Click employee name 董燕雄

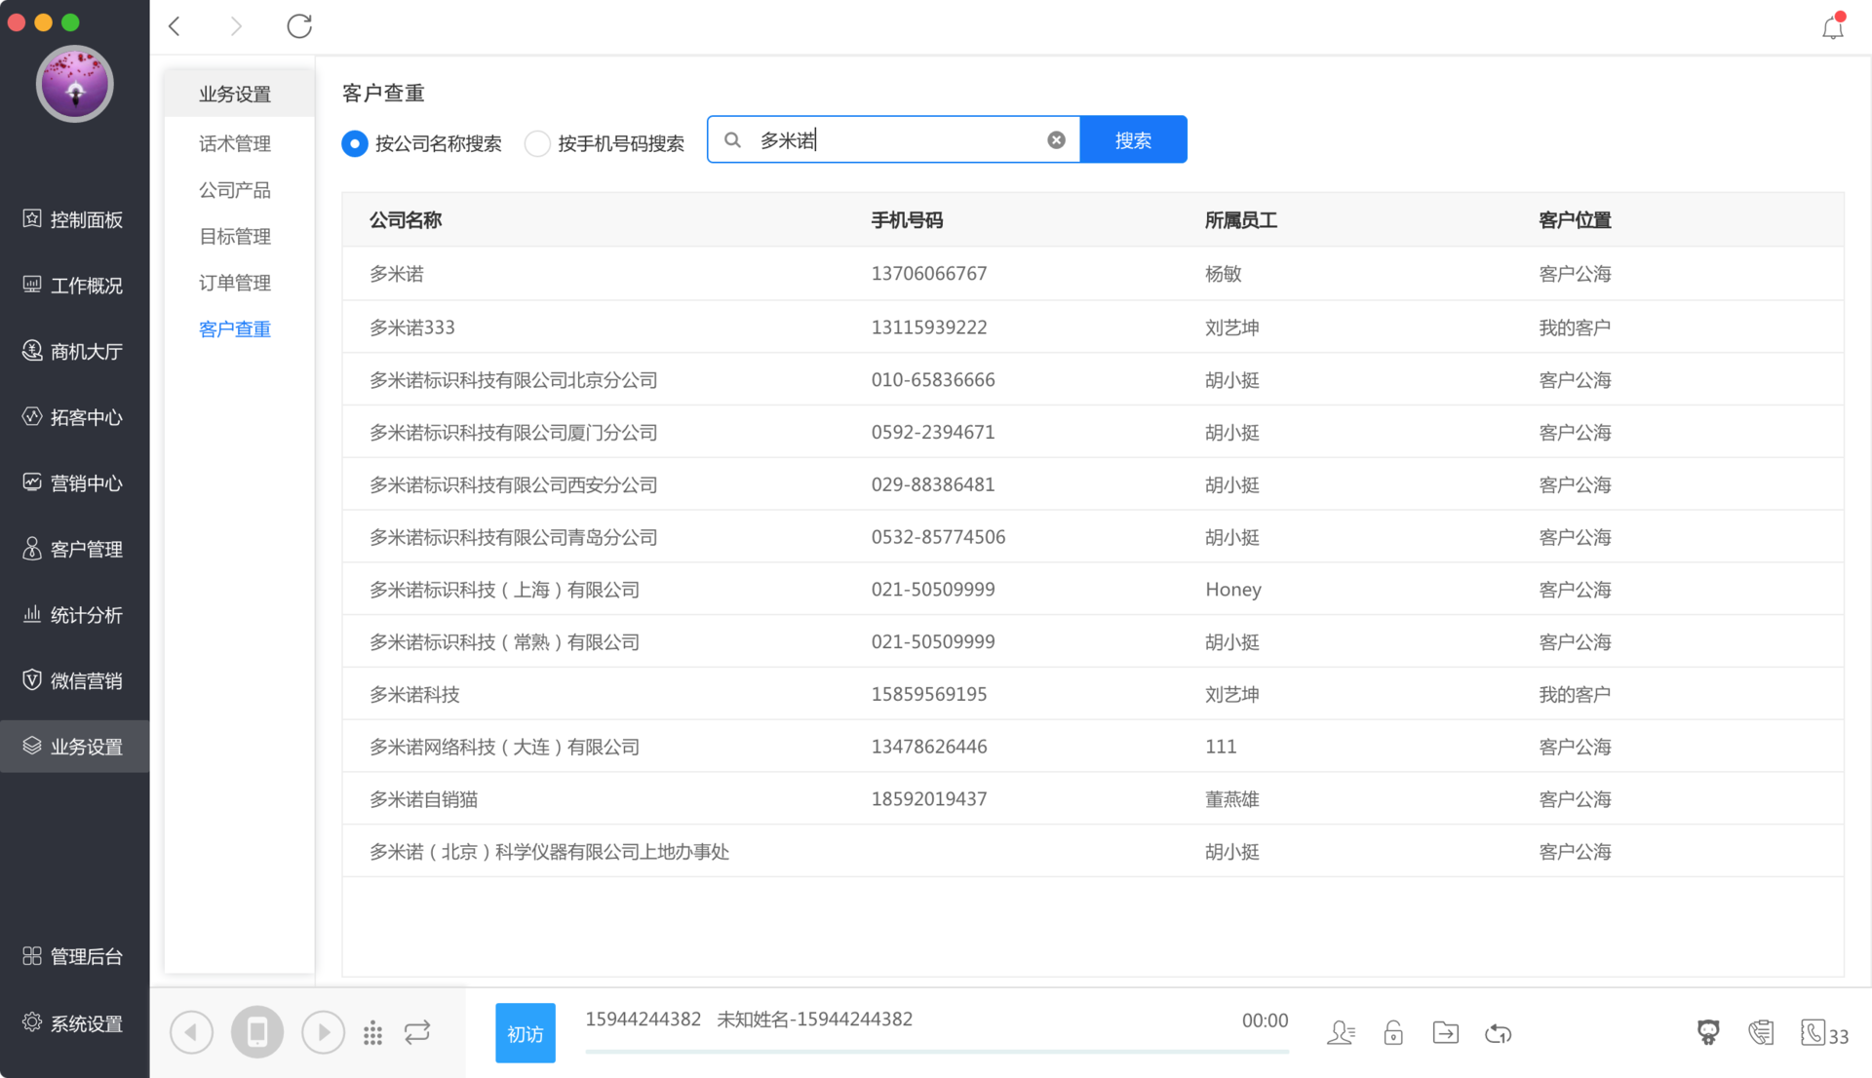(x=1232, y=800)
